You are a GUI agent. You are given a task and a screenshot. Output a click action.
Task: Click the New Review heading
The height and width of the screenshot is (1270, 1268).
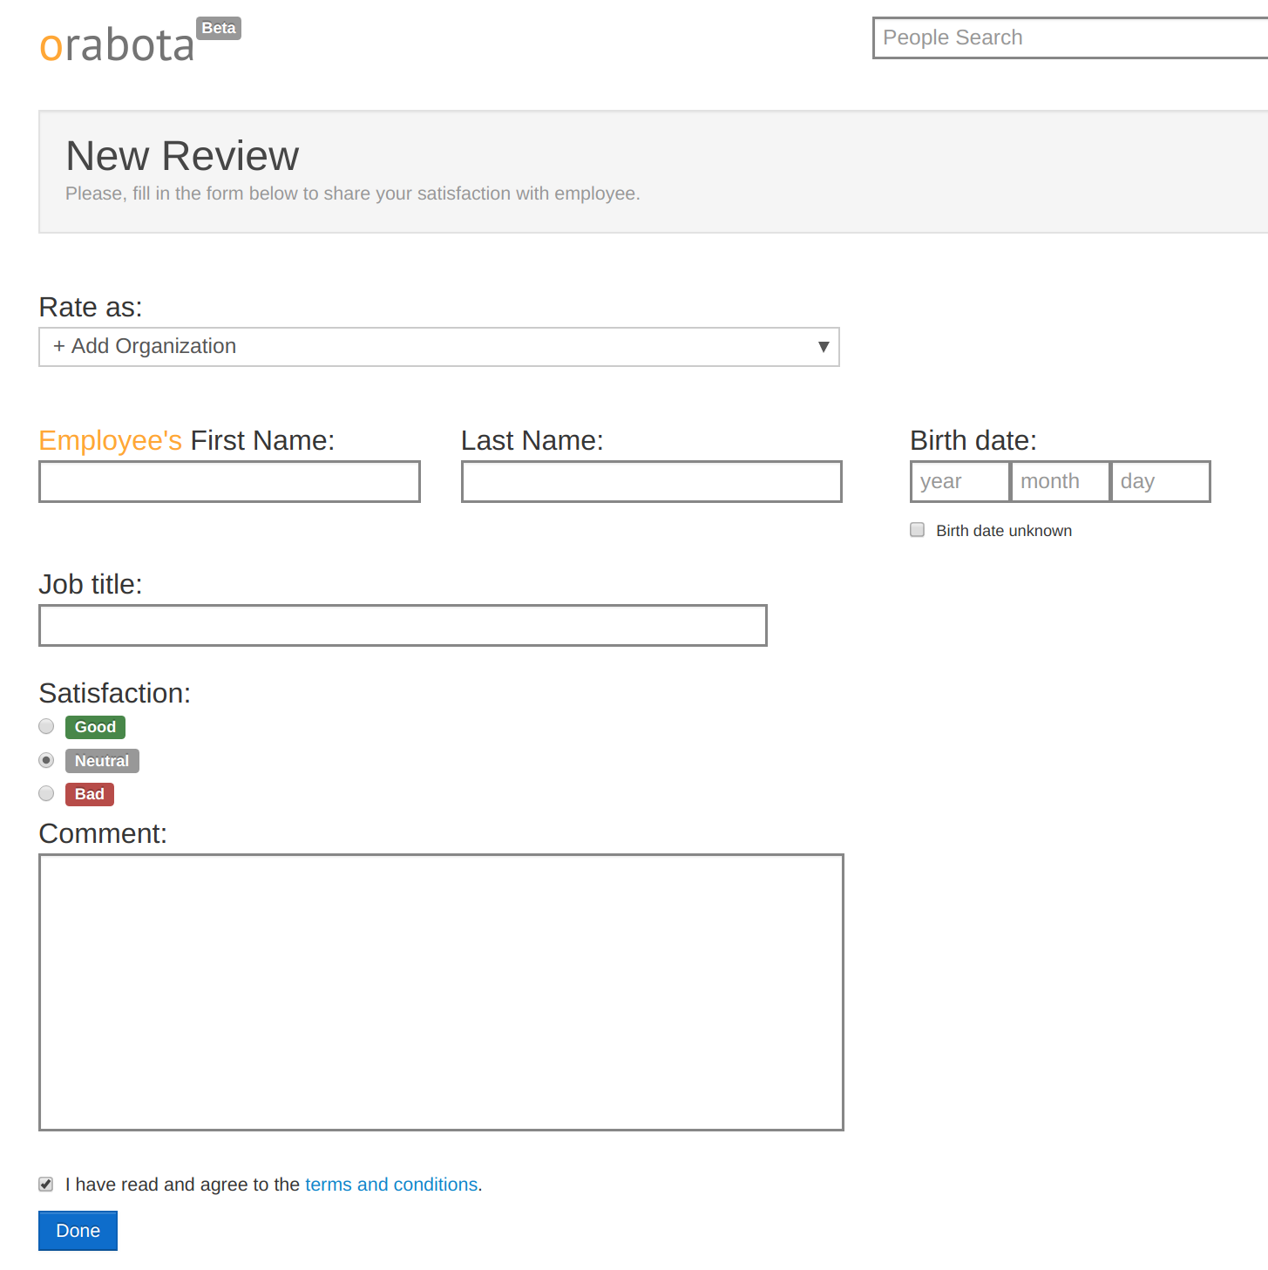click(182, 156)
